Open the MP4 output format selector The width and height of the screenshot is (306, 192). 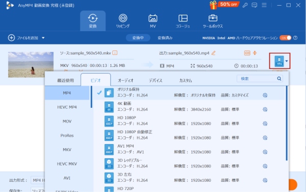point(279,61)
